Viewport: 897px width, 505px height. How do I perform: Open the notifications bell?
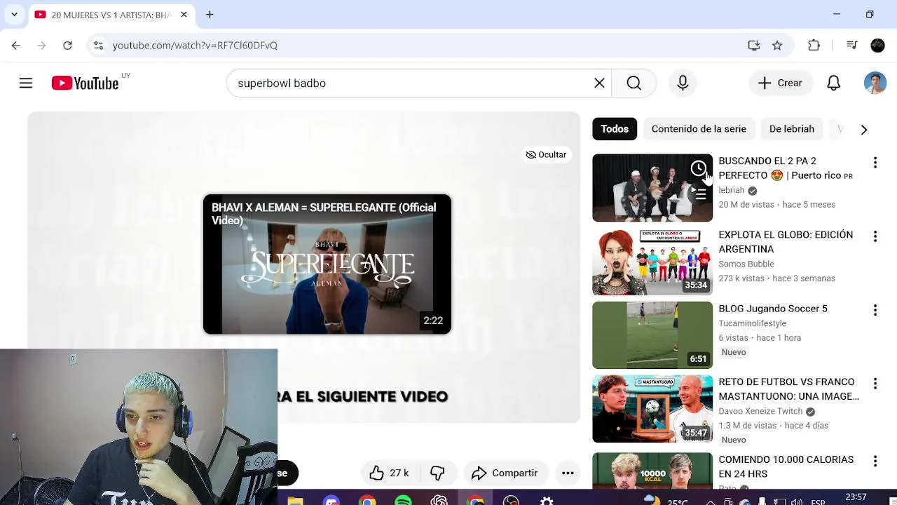coord(833,83)
